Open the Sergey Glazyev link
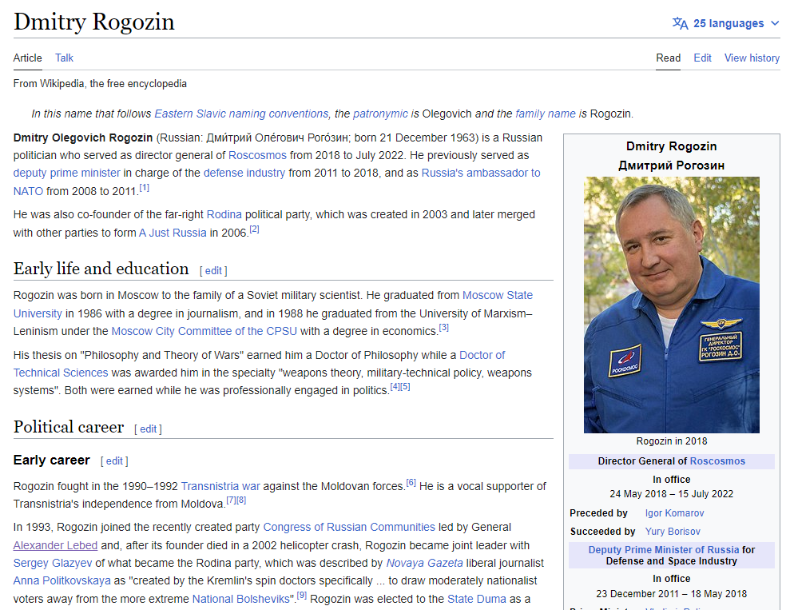Image resolution: width=790 pixels, height=610 pixels. (x=53, y=563)
